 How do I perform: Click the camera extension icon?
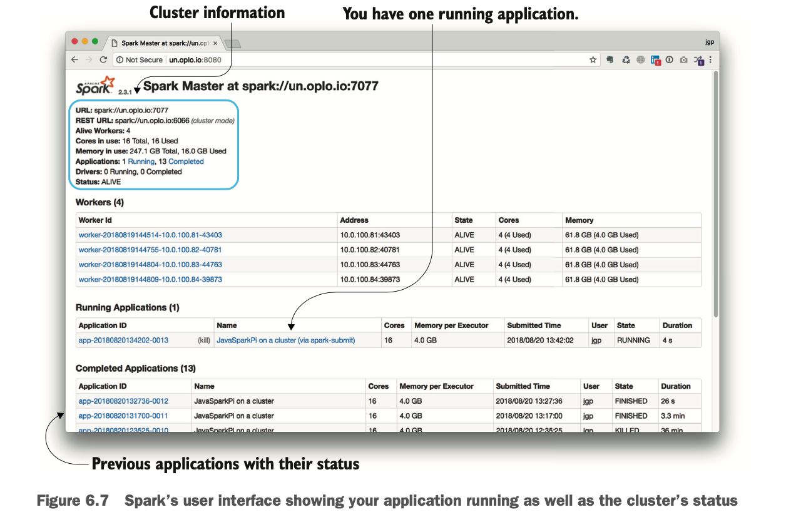pos(683,59)
